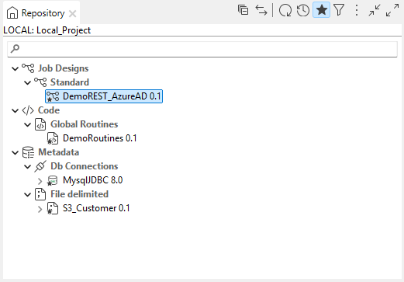
Task: Click the Standard folder job icon
Action: point(40,82)
